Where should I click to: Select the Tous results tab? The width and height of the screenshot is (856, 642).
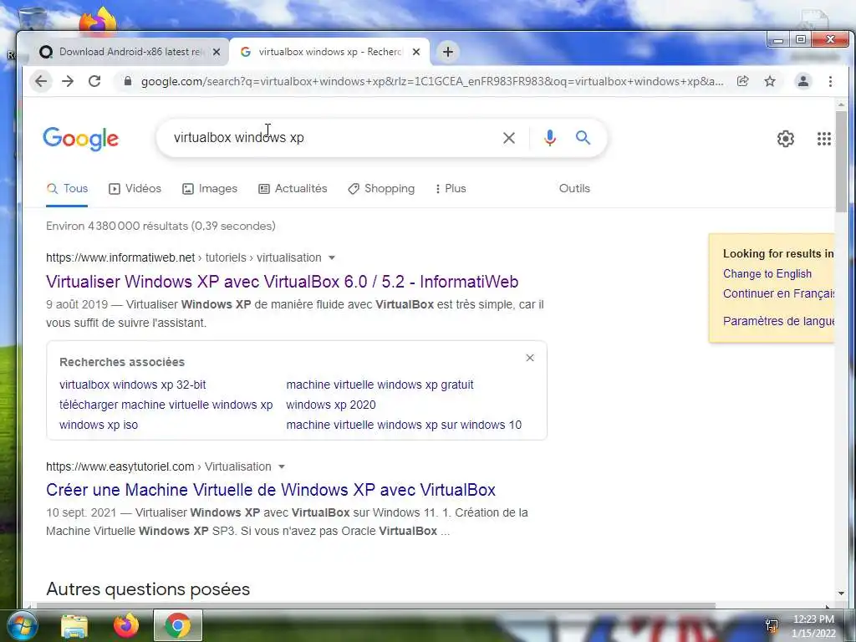coord(67,189)
